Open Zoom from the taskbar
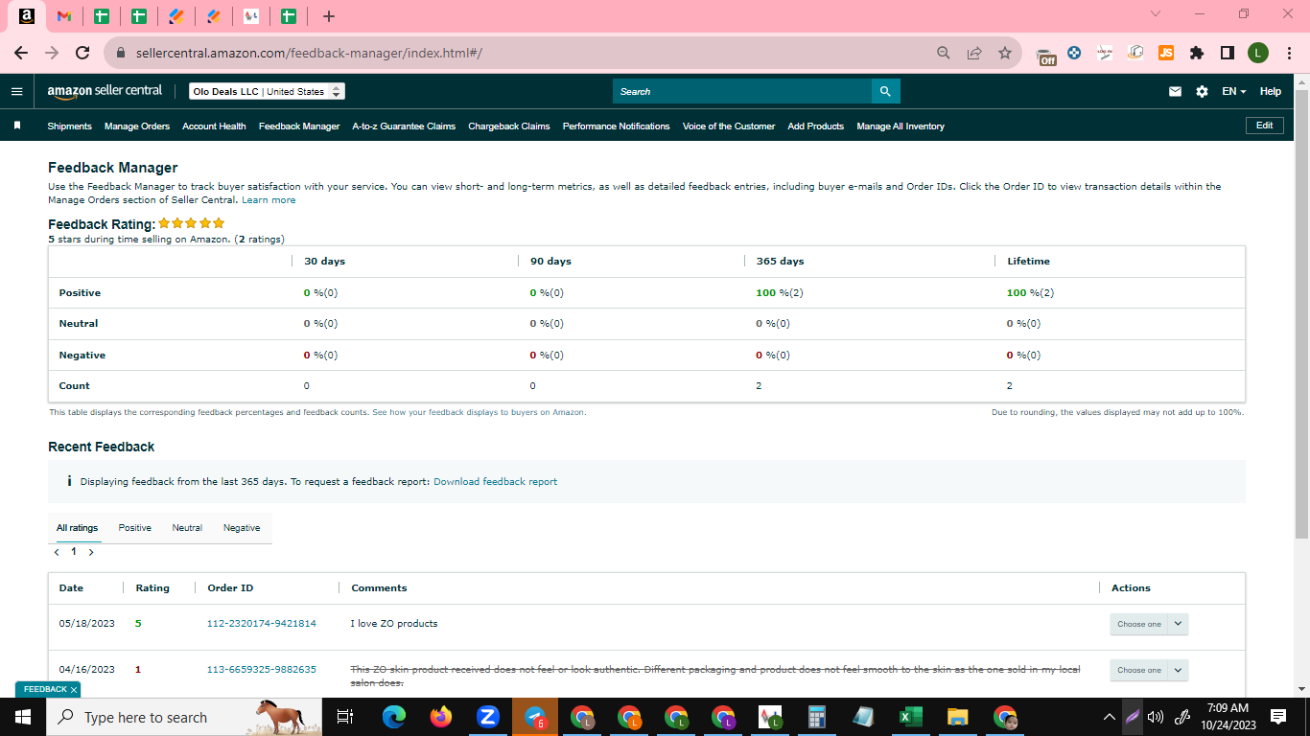The height and width of the screenshot is (736, 1310). click(487, 716)
